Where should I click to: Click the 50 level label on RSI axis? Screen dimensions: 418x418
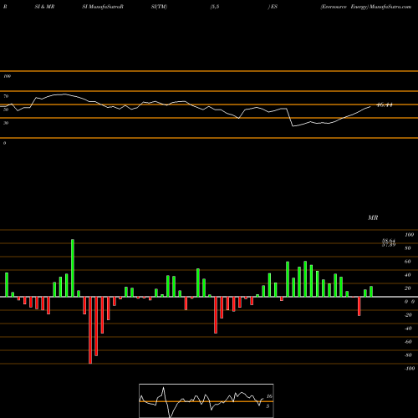click(x=6, y=110)
